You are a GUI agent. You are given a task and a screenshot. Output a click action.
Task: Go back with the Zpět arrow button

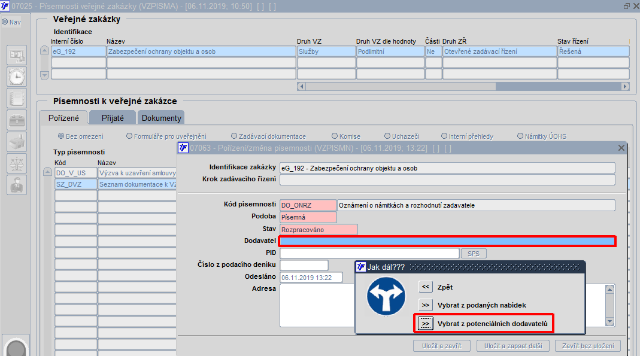[425, 287]
